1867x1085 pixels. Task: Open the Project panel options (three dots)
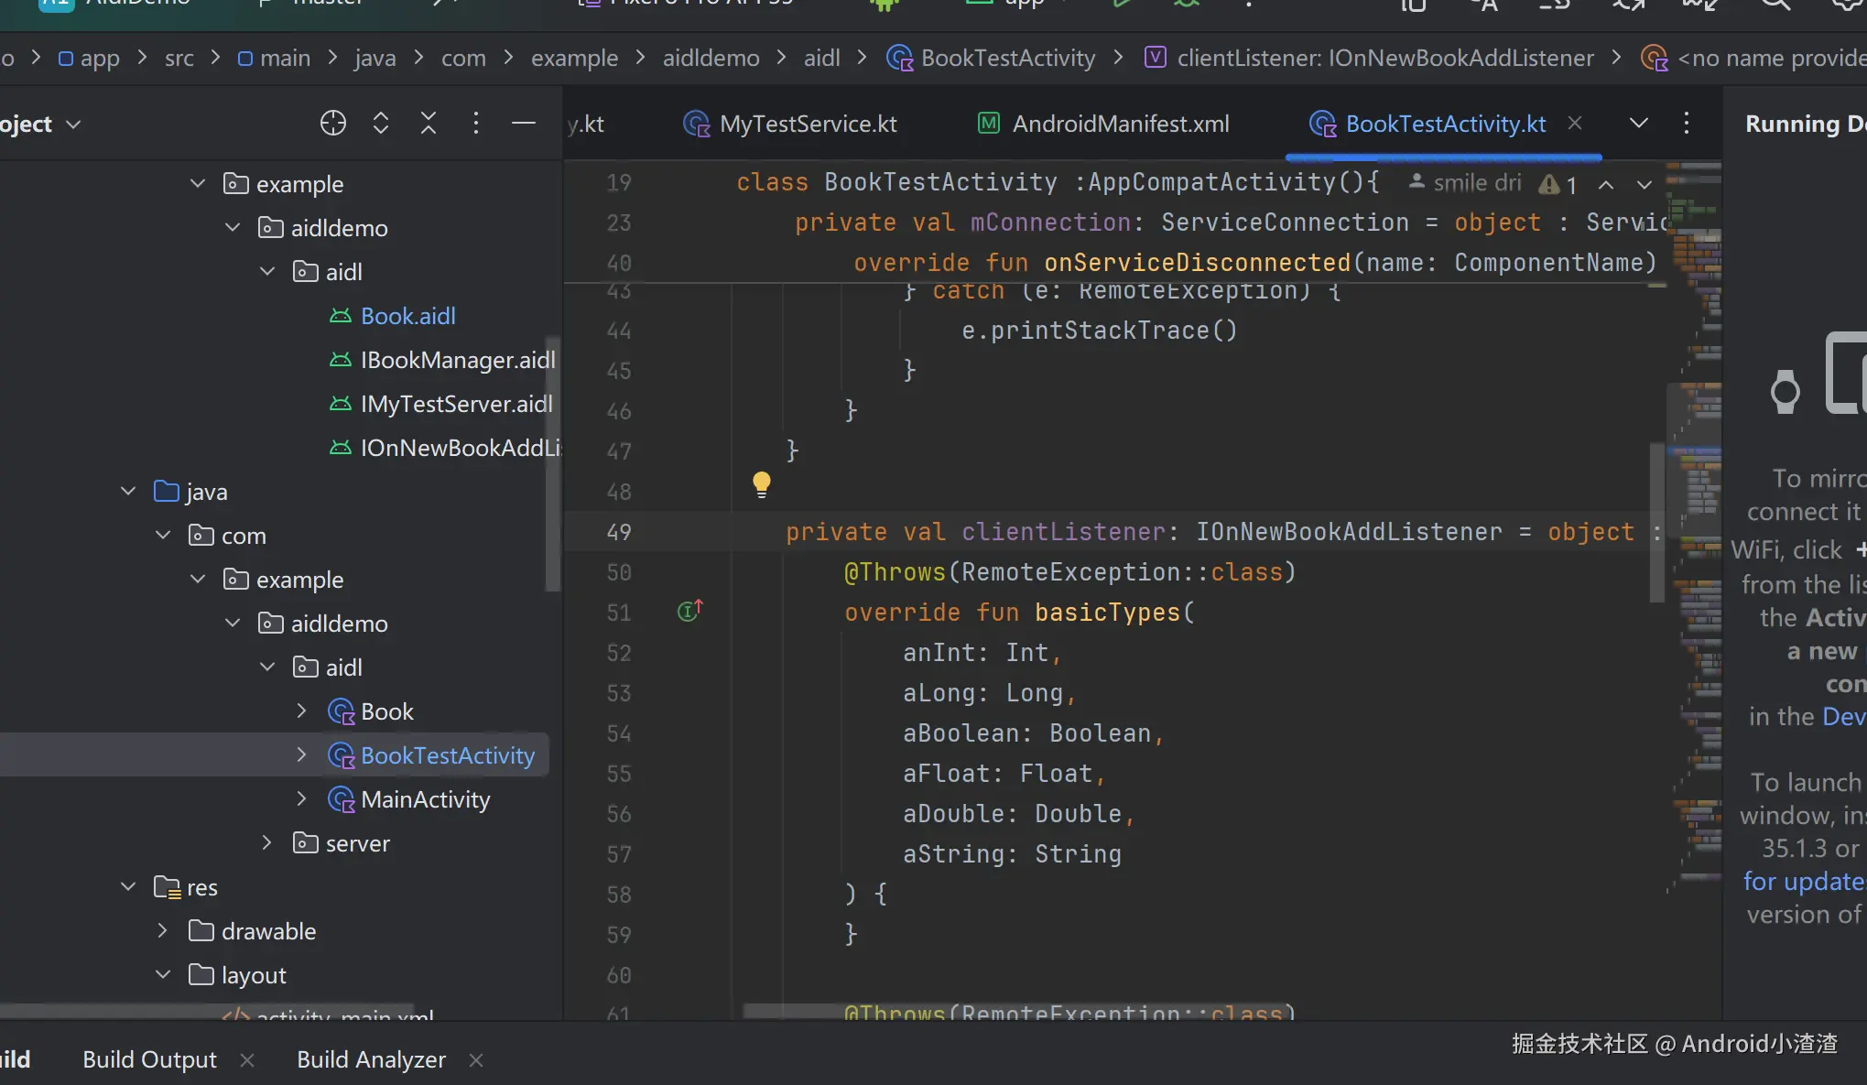point(475,123)
